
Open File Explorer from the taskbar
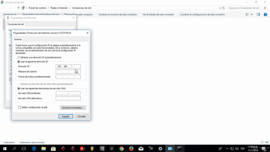click(x=43, y=149)
